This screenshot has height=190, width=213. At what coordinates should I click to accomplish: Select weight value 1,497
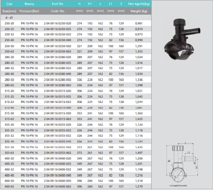(x=139, y=153)
